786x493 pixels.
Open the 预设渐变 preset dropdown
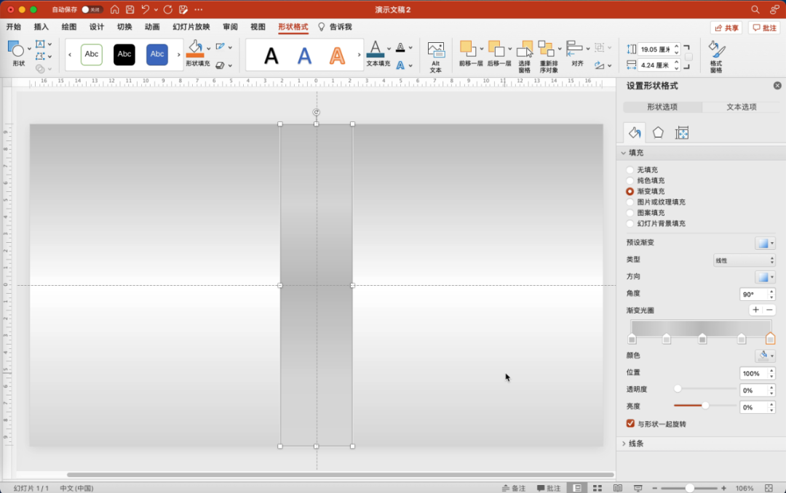tap(765, 243)
